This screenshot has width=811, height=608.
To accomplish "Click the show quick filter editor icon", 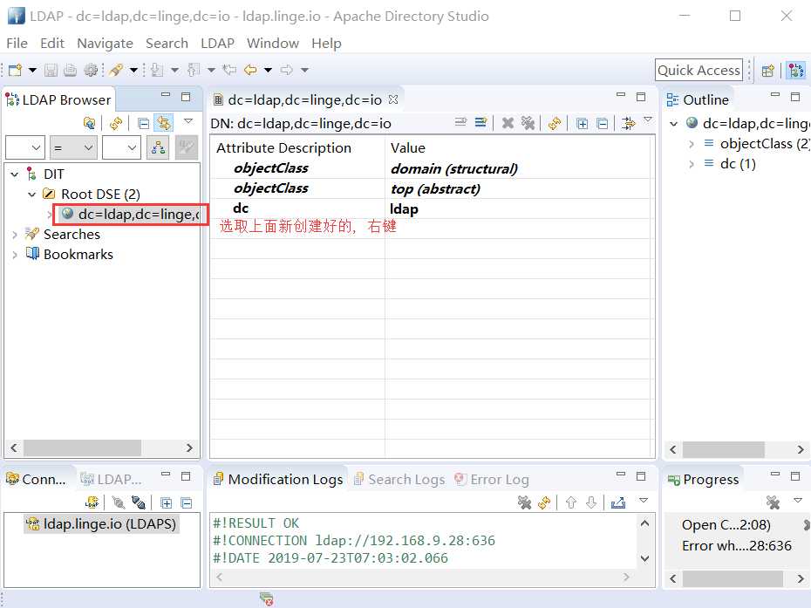I will point(629,123).
